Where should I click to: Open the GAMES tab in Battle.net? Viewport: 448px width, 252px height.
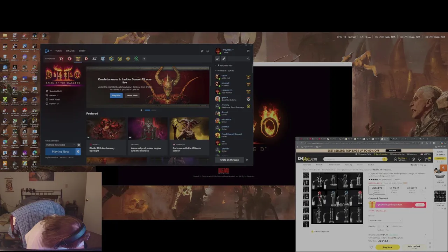[x=70, y=51]
